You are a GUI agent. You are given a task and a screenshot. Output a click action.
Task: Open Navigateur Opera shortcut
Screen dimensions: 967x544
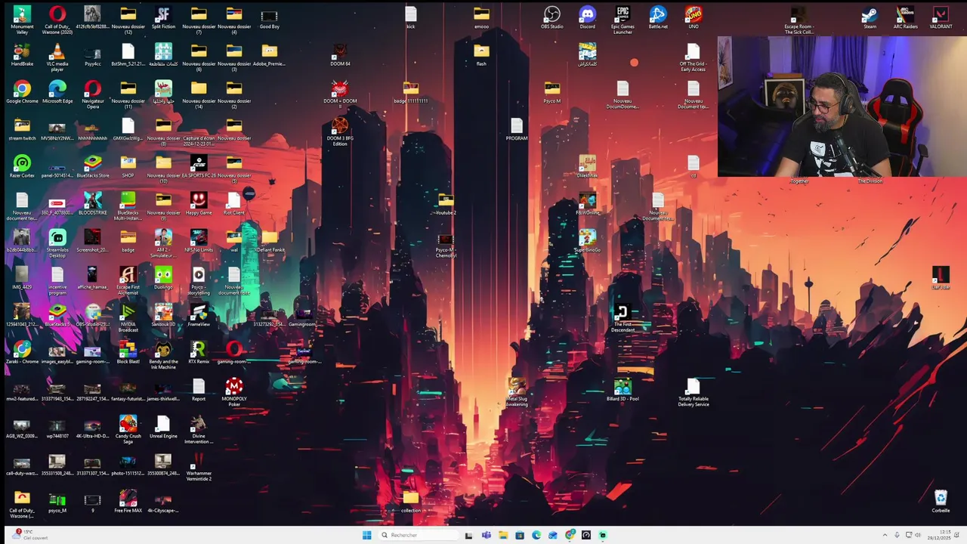(92, 94)
